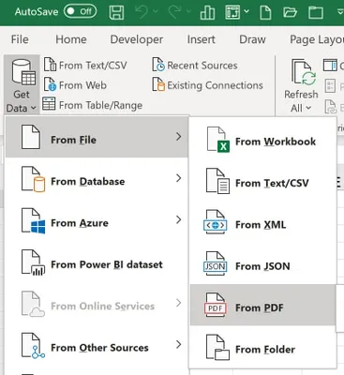The image size is (344, 375).
Task: Open the Undo history dropdown arrow
Action: pos(156,12)
